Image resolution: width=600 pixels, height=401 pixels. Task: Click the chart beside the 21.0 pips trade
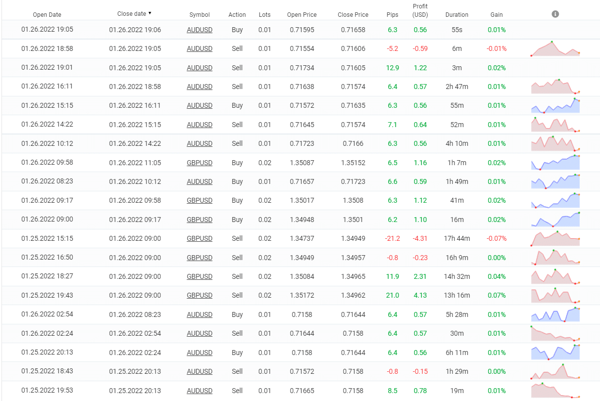point(555,295)
